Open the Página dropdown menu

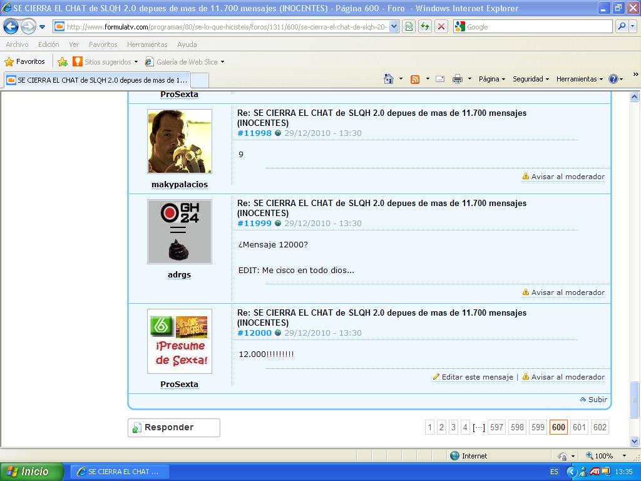[x=492, y=79]
